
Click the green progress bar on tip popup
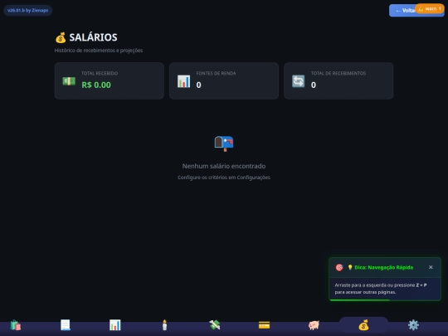(x=360, y=299)
